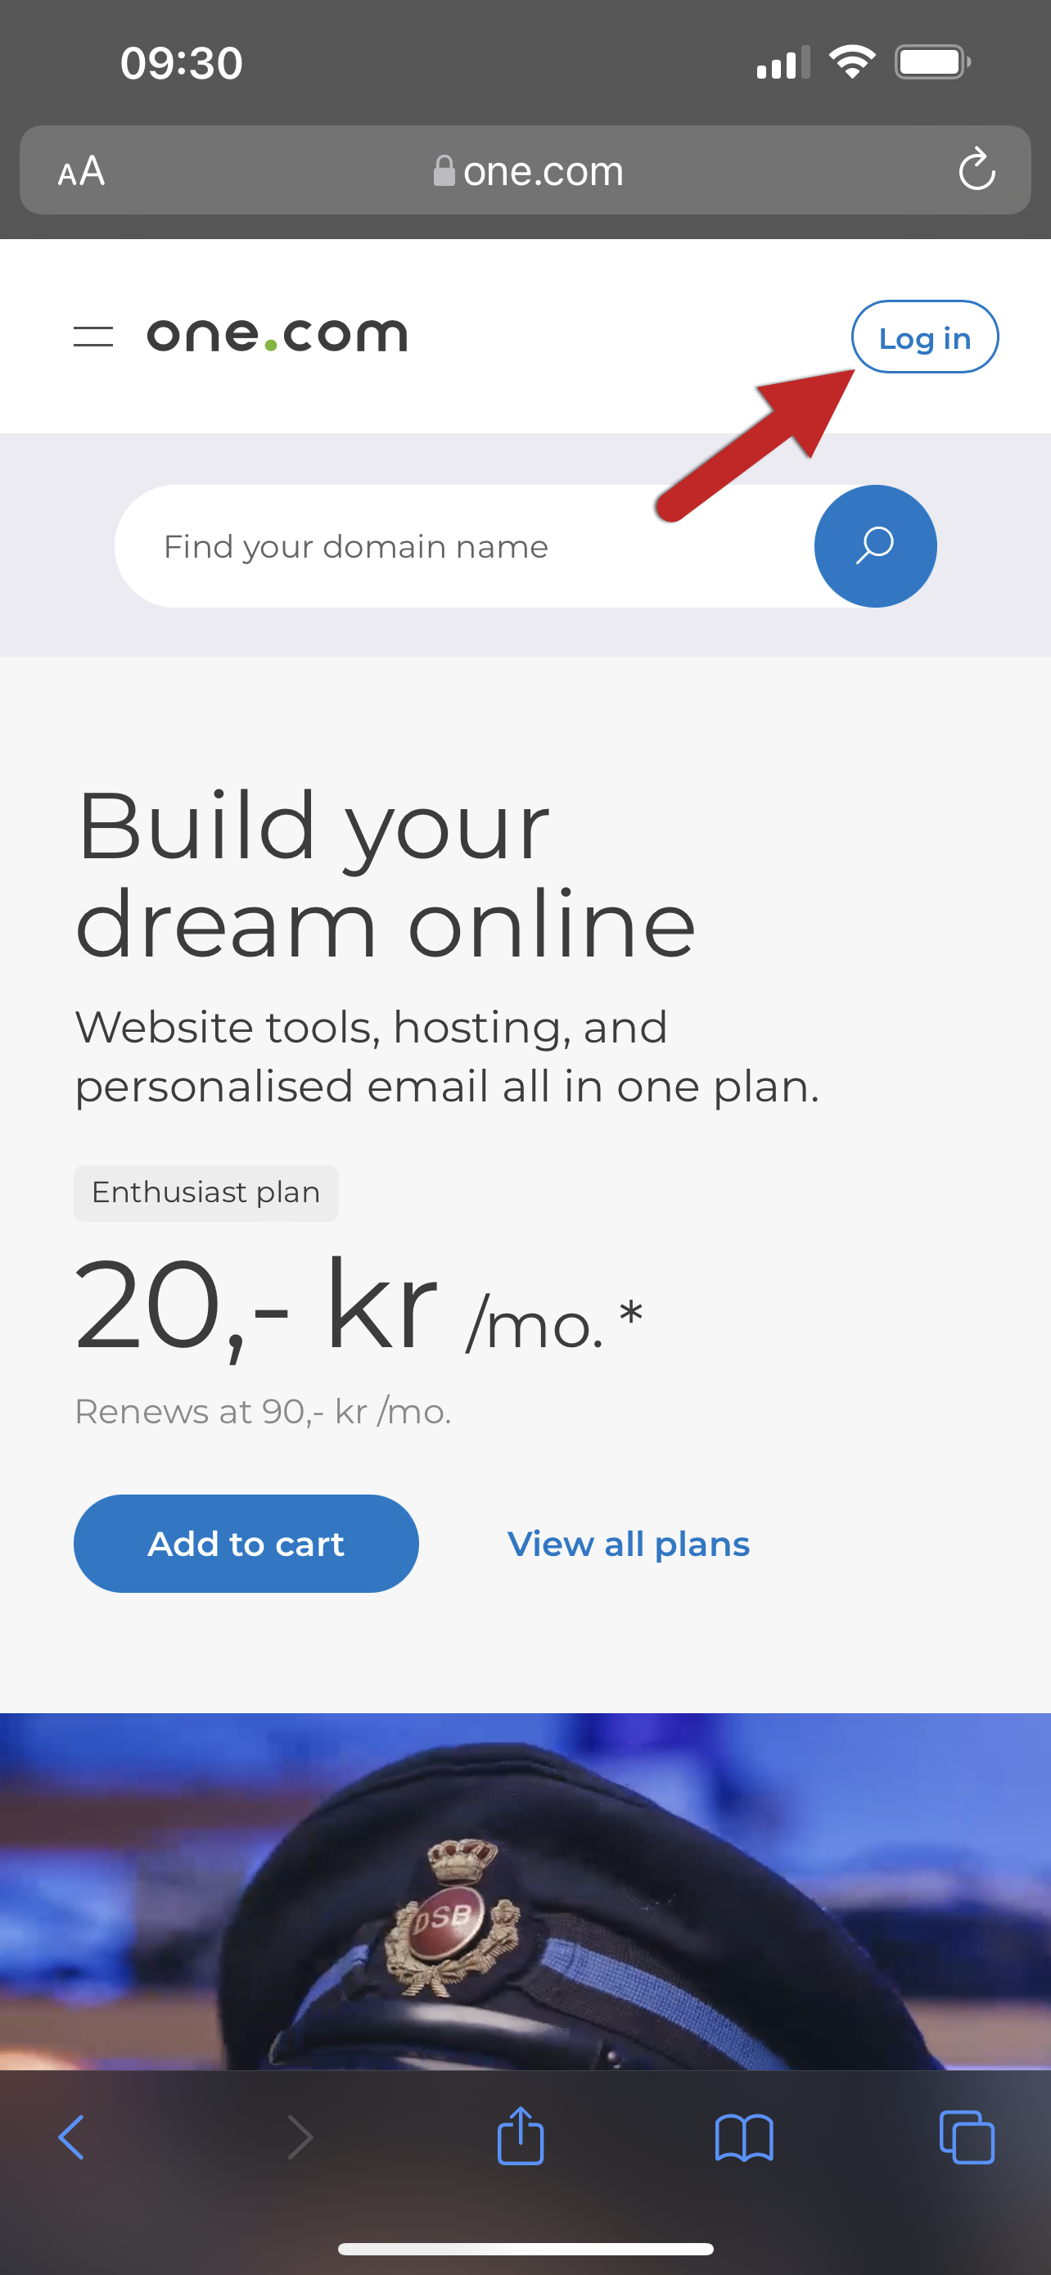Reload the page in Safari

click(976, 170)
